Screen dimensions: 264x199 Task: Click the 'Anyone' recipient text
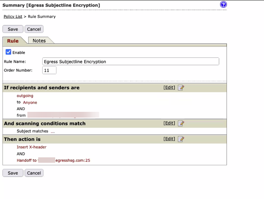30,103
